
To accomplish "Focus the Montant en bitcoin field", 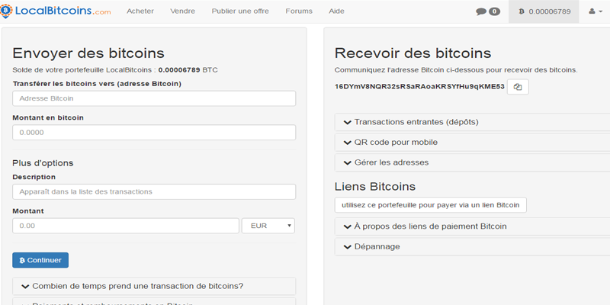I will point(154,132).
